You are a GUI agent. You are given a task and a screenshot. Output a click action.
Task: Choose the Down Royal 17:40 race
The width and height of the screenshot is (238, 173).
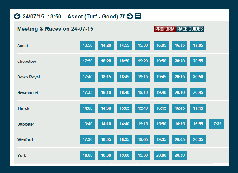click(x=88, y=77)
